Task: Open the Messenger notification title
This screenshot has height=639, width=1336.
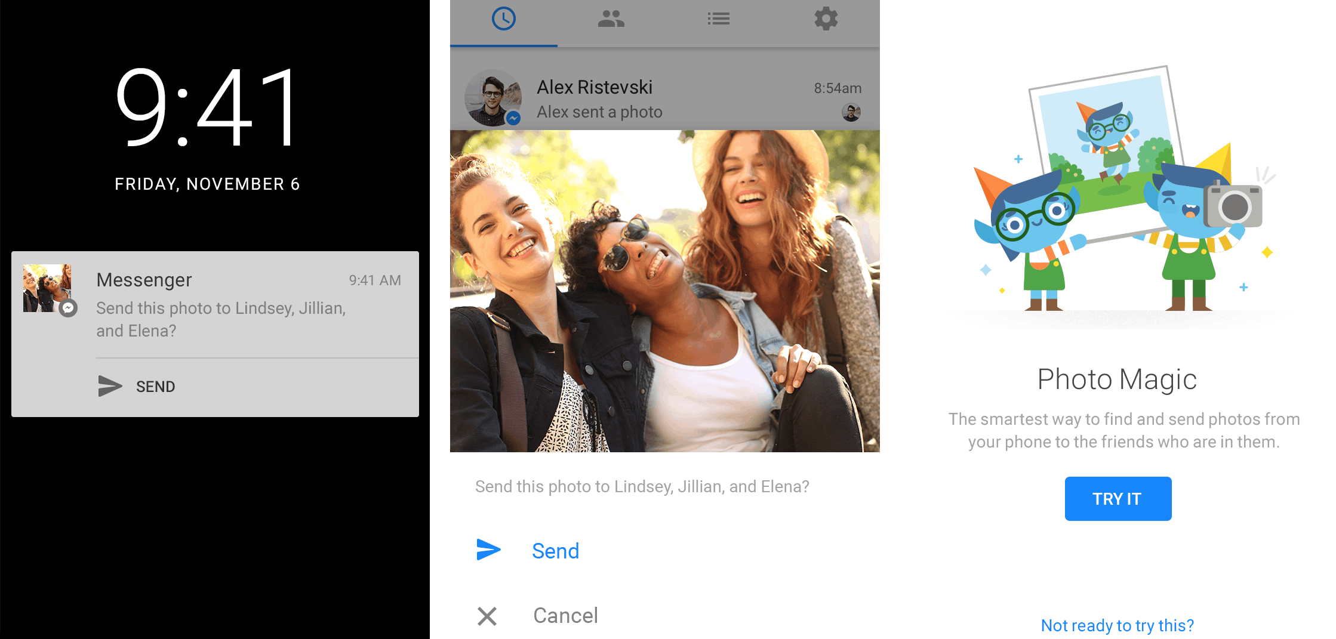Action: click(x=144, y=280)
